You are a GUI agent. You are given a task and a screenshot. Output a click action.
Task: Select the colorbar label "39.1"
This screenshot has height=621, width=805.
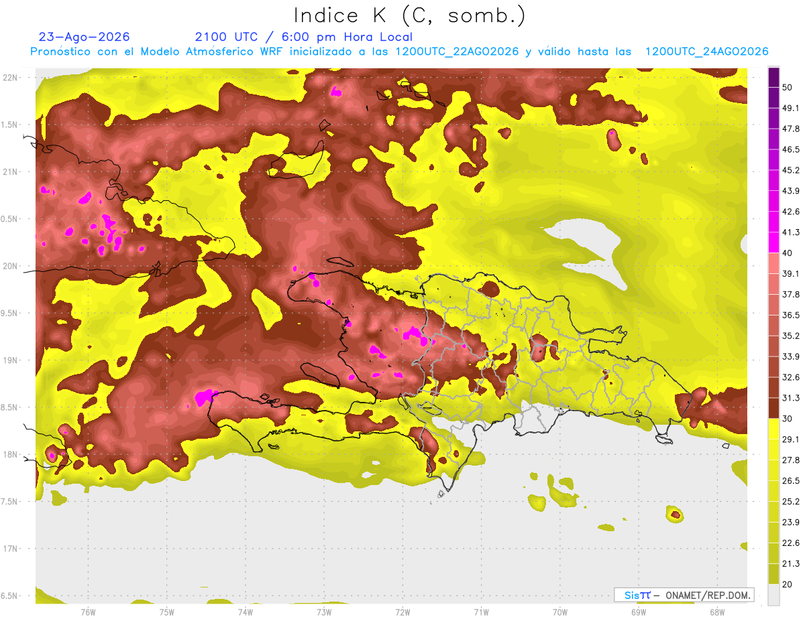[790, 274]
